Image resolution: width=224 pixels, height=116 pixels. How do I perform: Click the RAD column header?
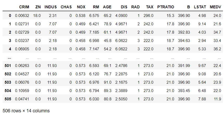[135, 7]
